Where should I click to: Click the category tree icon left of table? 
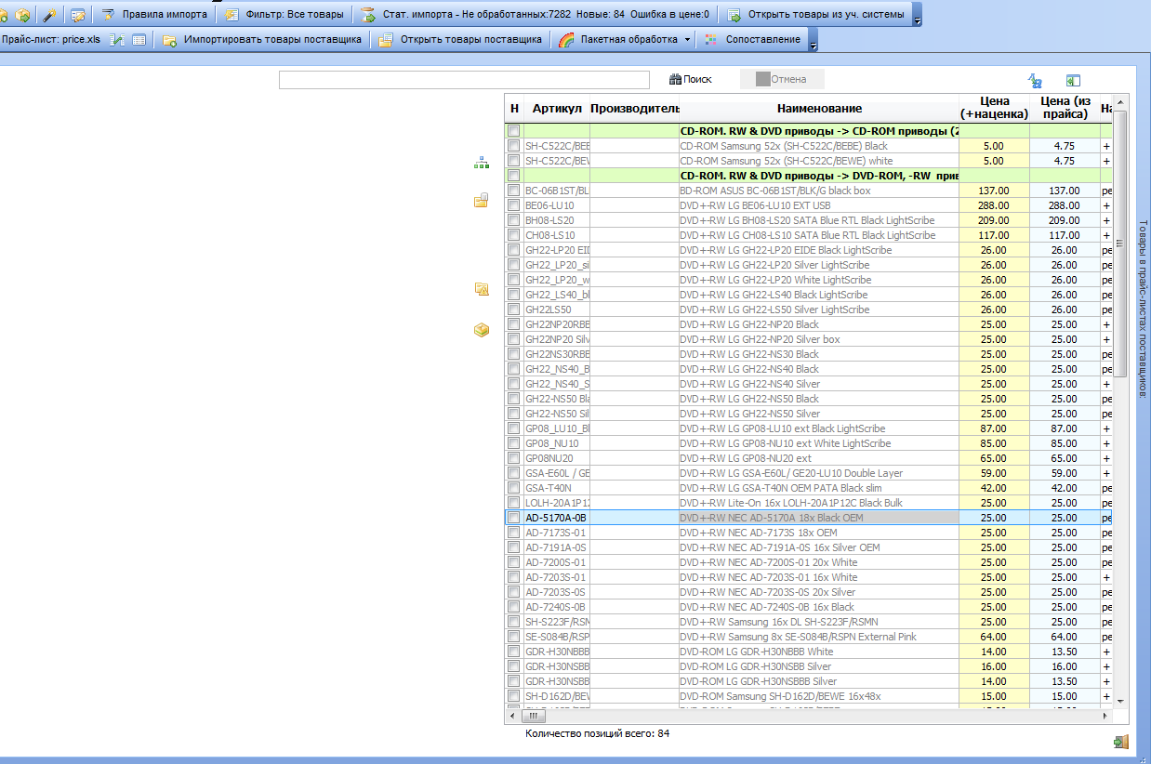point(482,164)
